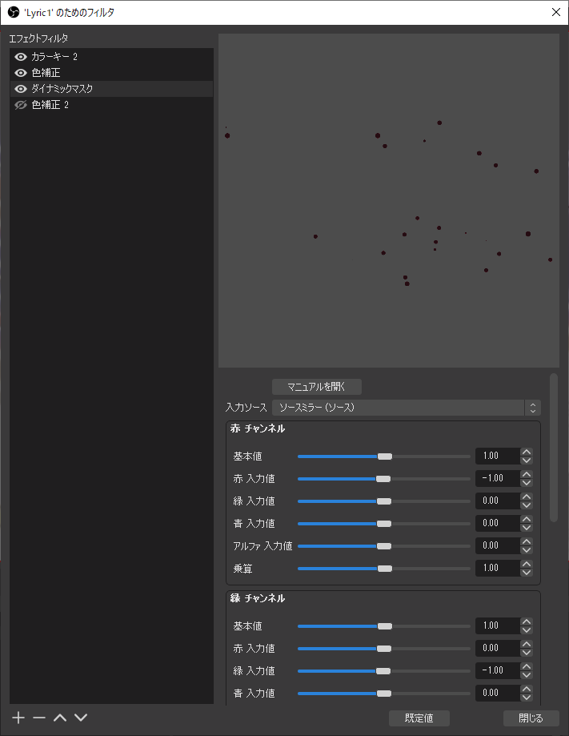Open the 入力ソース dropdown
Image resolution: width=569 pixels, height=736 pixels.
[407, 408]
